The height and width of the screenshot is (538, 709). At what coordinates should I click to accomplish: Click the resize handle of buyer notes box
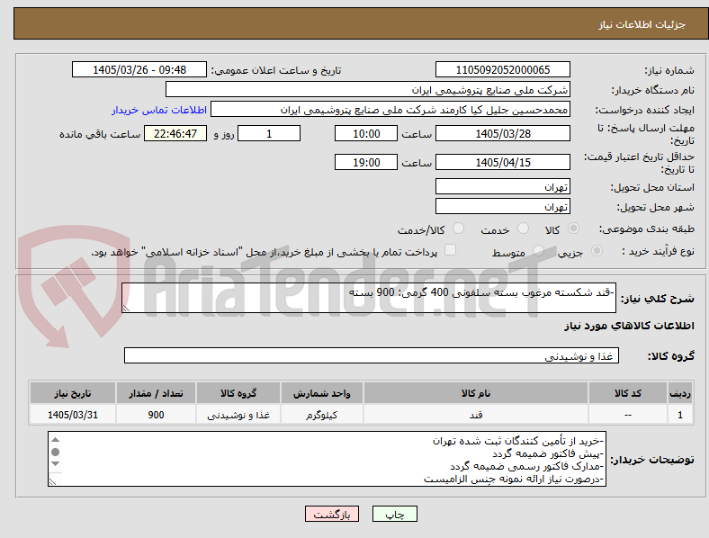pyautogui.click(x=52, y=482)
